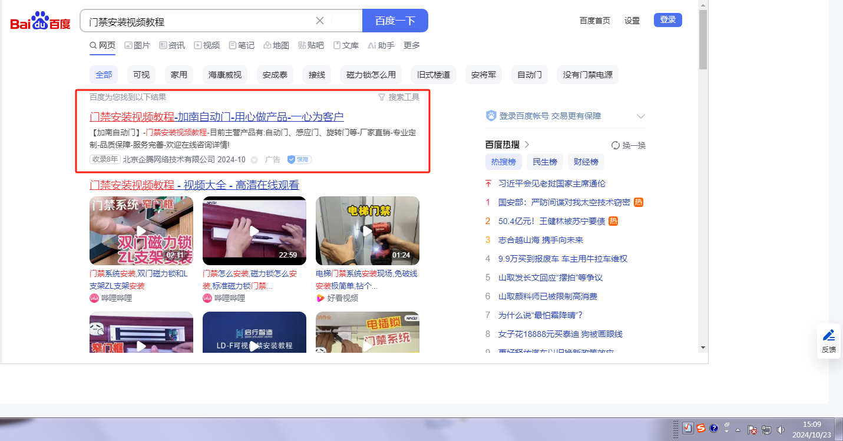Open the 加南自动门 ad result title

(217, 116)
